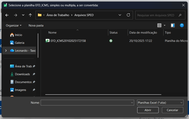The width and height of the screenshot is (189, 119).
Task: Click navigation pane vertical scrollbar
Action: (38, 45)
